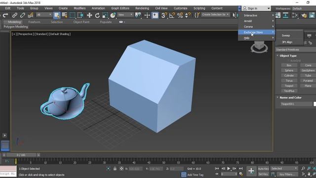This screenshot has width=316, height=178.
Task: Open Key Filters dialog button
Action: [287, 174]
